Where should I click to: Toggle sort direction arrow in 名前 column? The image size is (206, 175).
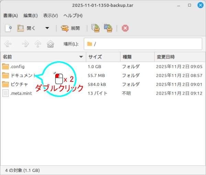point(81,57)
